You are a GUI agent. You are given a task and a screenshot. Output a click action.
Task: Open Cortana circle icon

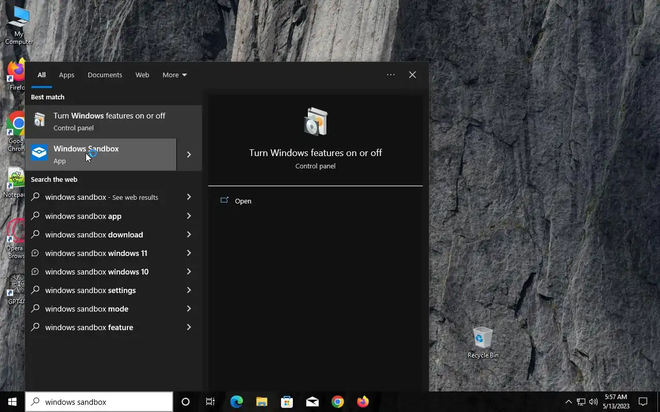[186, 402]
